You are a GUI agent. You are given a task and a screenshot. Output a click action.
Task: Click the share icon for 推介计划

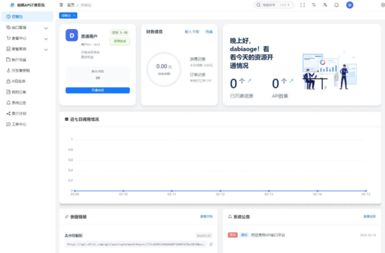(8, 113)
